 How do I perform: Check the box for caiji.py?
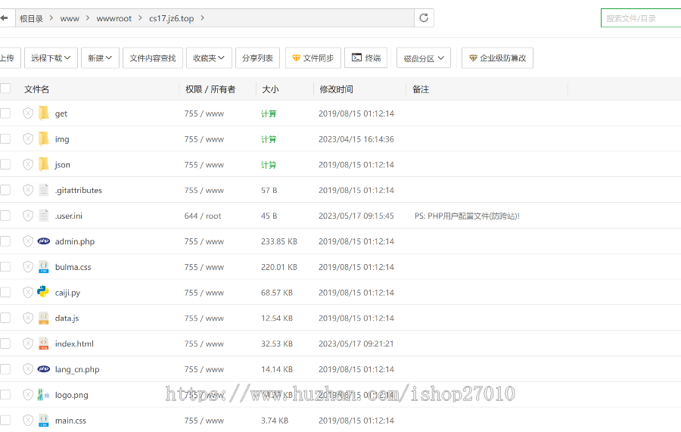coord(5,293)
